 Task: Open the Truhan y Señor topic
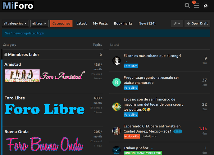[x=136, y=148]
